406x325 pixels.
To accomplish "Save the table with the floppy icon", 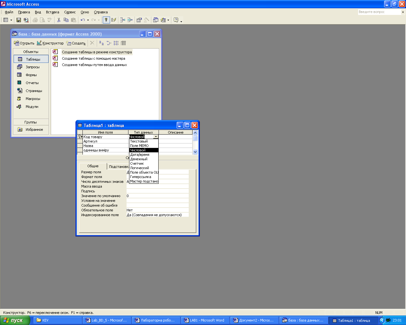I will pyautogui.click(x=19, y=20).
